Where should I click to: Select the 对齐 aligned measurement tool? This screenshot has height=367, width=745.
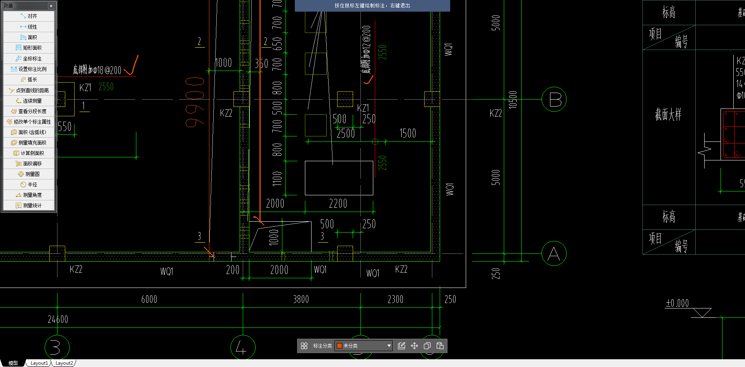pos(29,16)
